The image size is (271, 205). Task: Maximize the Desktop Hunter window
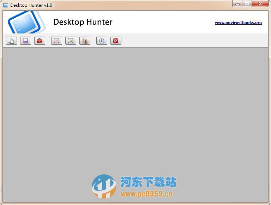click(x=247, y=4)
